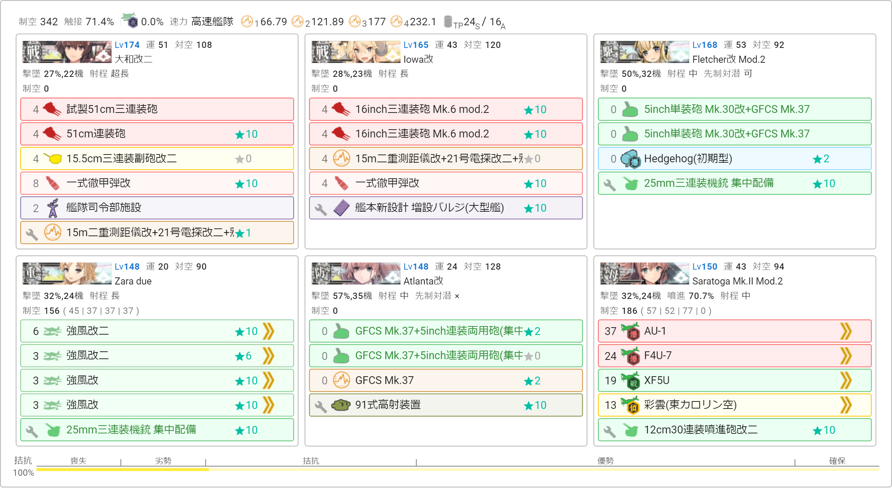This screenshot has width=892, height=488.
Task: Click the Hedgehog(初期型) depth charge icon
Action: coord(631,159)
